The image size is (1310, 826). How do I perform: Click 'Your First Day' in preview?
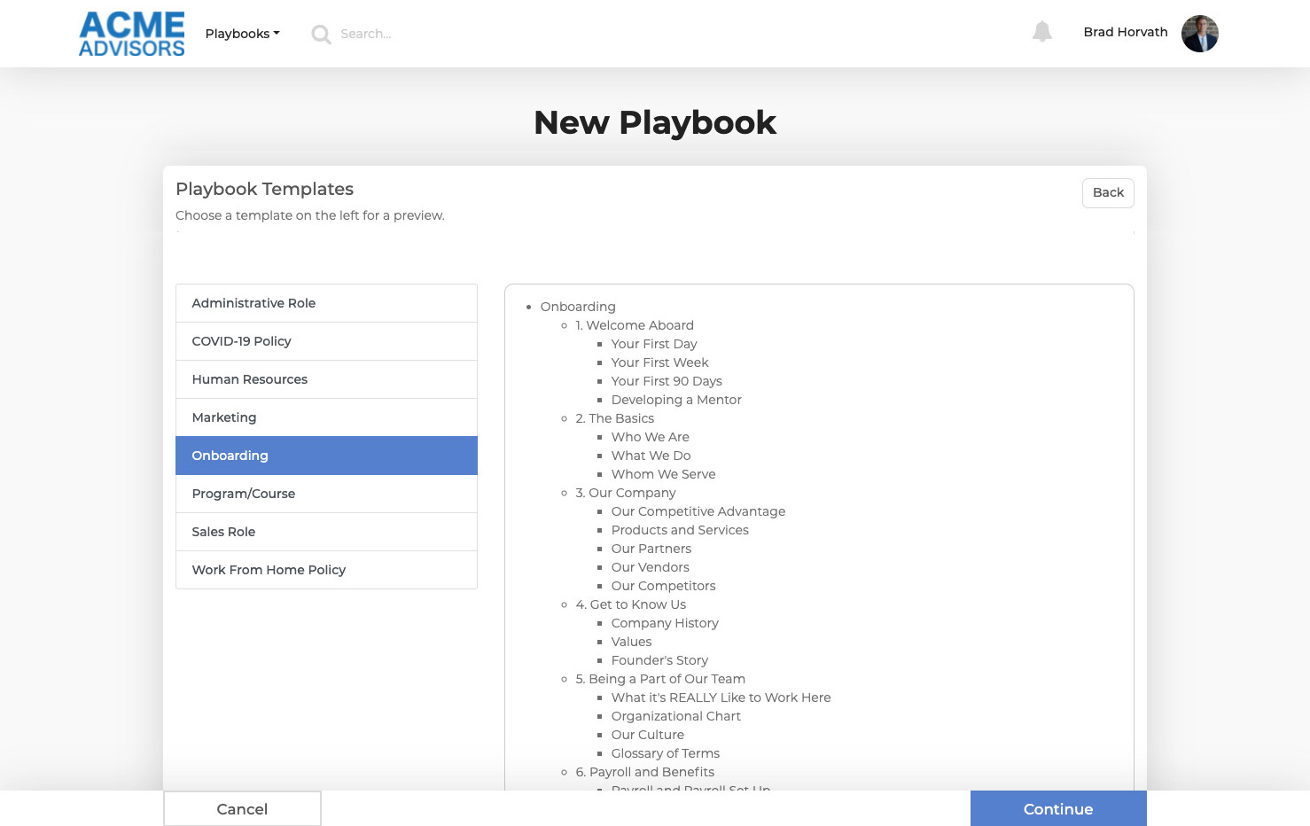pos(654,344)
